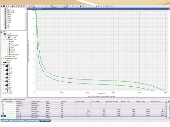Click the DIBH1 plan icon in list

click(x=5, y=15)
